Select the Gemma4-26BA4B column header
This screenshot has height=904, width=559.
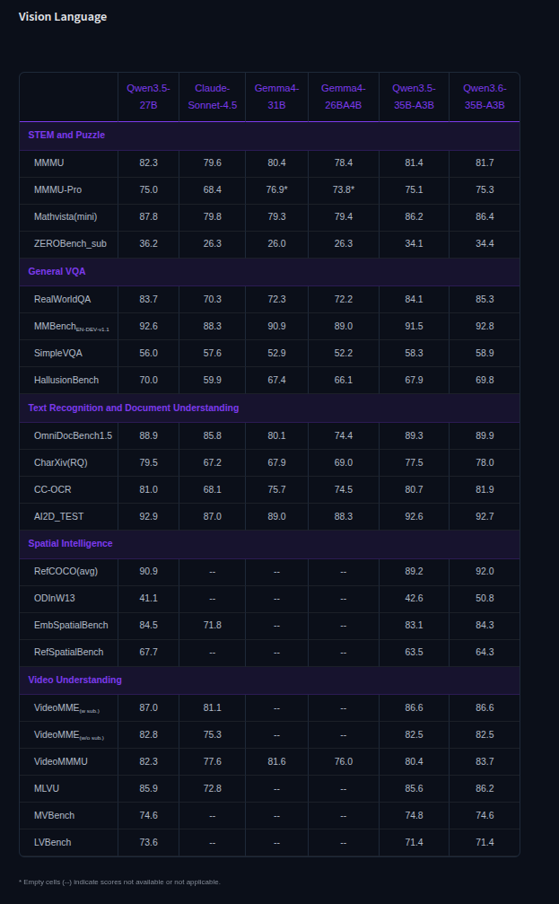tap(344, 97)
